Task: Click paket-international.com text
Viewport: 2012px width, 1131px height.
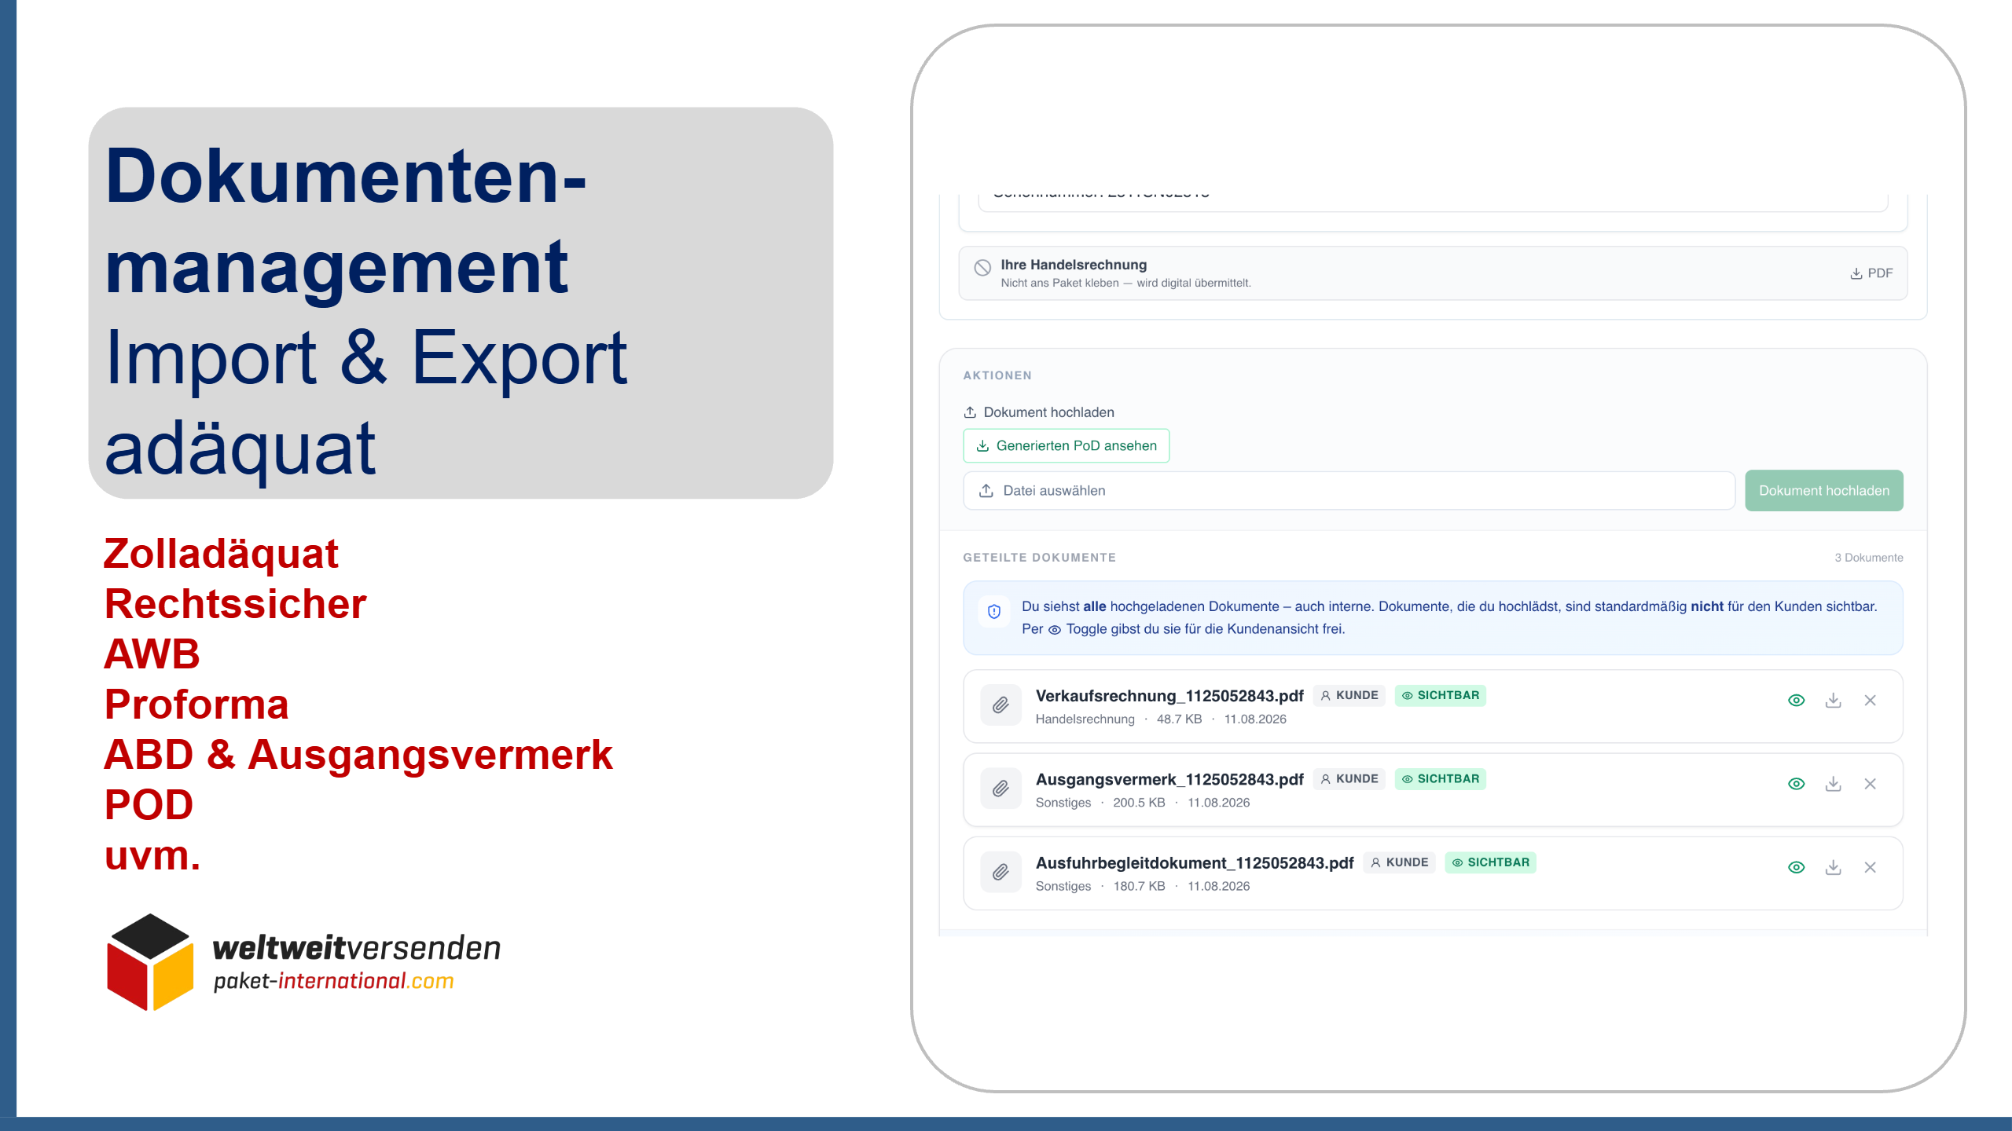Action: [334, 982]
